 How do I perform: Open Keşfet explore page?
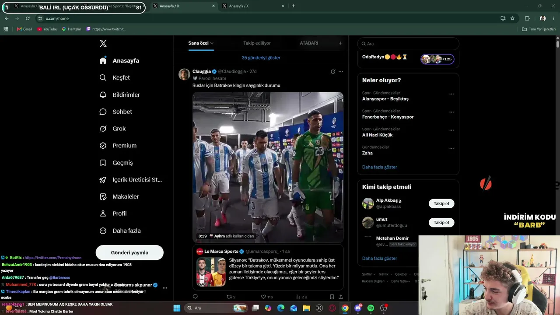click(115, 77)
